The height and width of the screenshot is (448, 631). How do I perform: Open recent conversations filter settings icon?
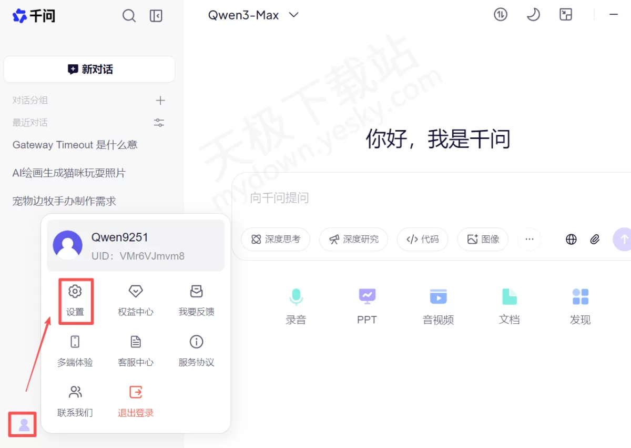[159, 123]
